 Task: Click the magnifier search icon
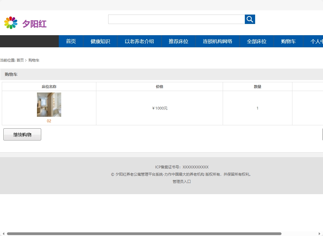point(249,19)
